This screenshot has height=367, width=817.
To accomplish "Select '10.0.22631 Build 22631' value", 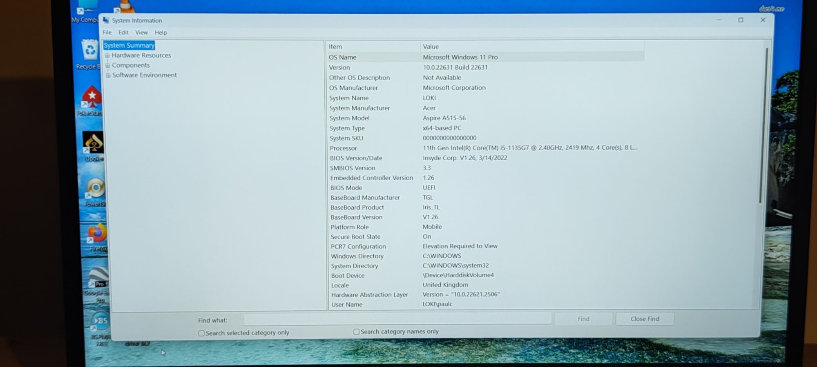I will [455, 67].
